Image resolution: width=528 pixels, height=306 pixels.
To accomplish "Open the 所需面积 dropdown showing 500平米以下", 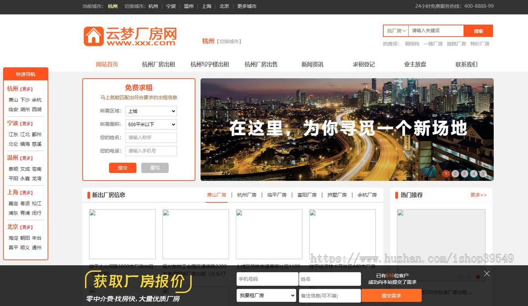I will pos(151,124).
